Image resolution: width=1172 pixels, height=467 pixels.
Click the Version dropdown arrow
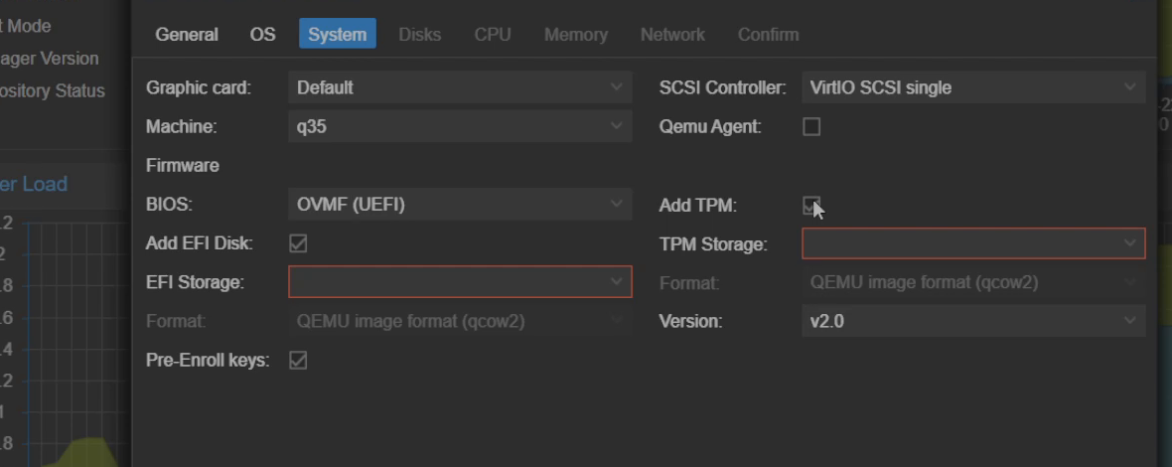coord(1129,321)
